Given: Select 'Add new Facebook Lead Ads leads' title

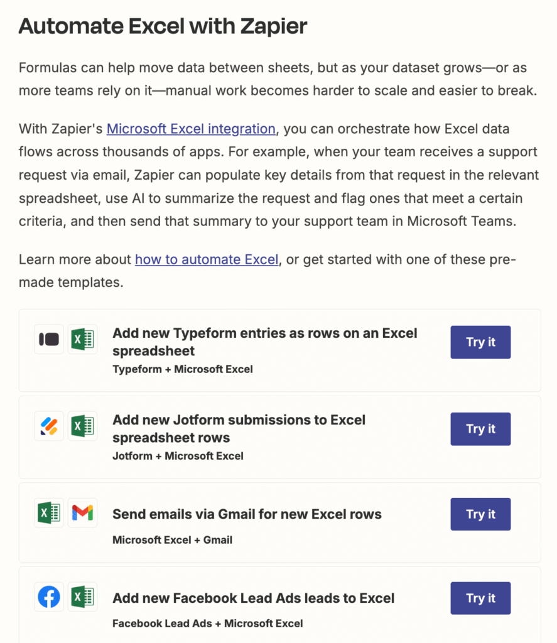Looking at the screenshot, I should click(254, 598).
